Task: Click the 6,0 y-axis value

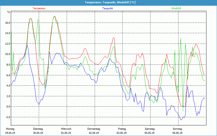Action: click(8, 75)
